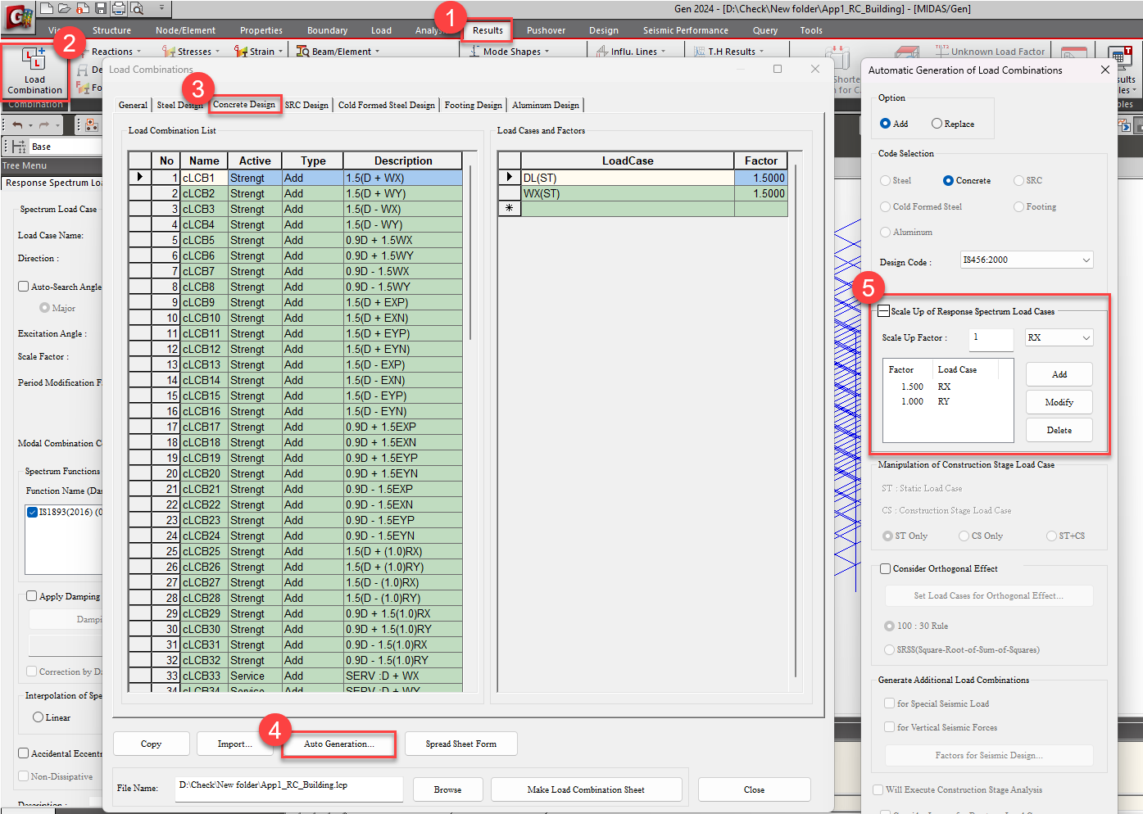Click the MIDAS Gen application logo button

point(18,16)
